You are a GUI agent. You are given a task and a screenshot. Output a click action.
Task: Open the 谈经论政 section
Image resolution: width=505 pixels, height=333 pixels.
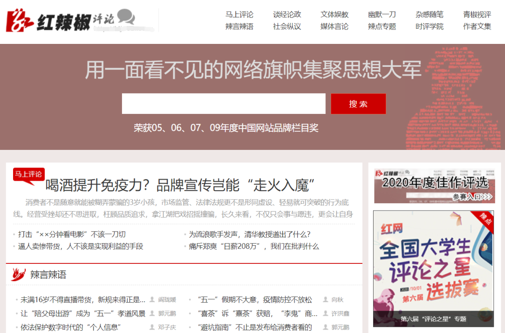(286, 14)
